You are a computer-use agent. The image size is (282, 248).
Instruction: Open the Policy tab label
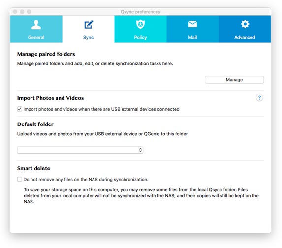(140, 37)
